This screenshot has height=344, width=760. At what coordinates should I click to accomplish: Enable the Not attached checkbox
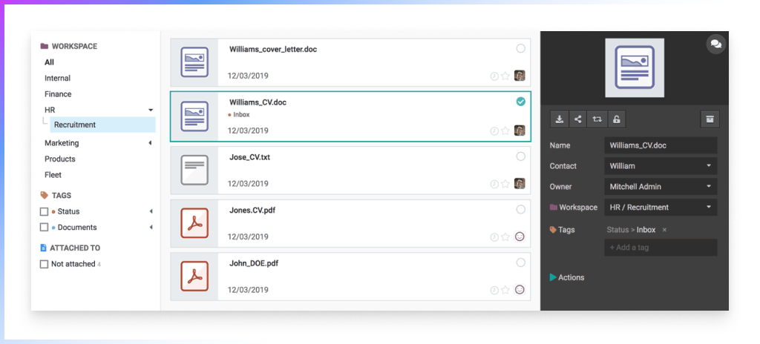44,264
